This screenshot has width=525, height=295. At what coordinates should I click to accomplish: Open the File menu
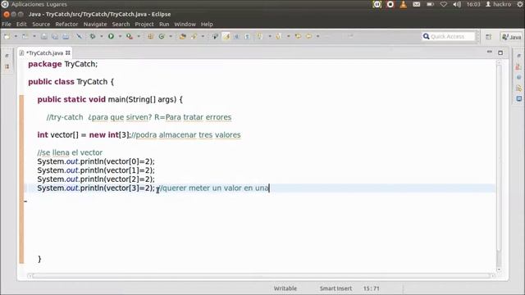click(7, 24)
